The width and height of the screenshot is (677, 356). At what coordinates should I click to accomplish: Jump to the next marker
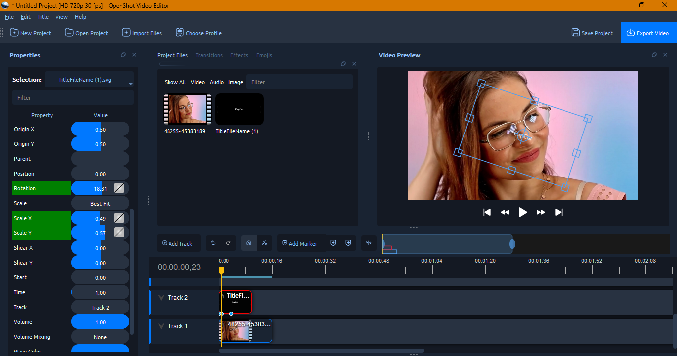pyautogui.click(x=348, y=243)
